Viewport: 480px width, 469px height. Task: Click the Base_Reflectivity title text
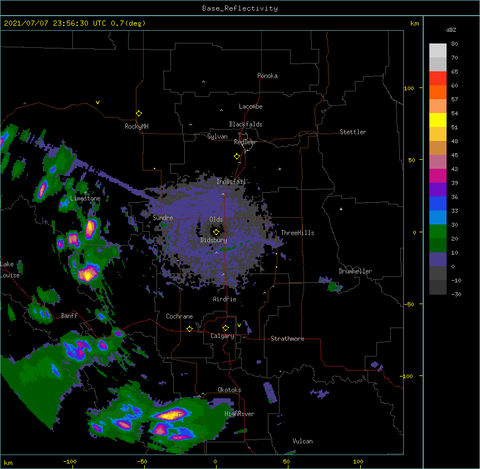[239, 8]
